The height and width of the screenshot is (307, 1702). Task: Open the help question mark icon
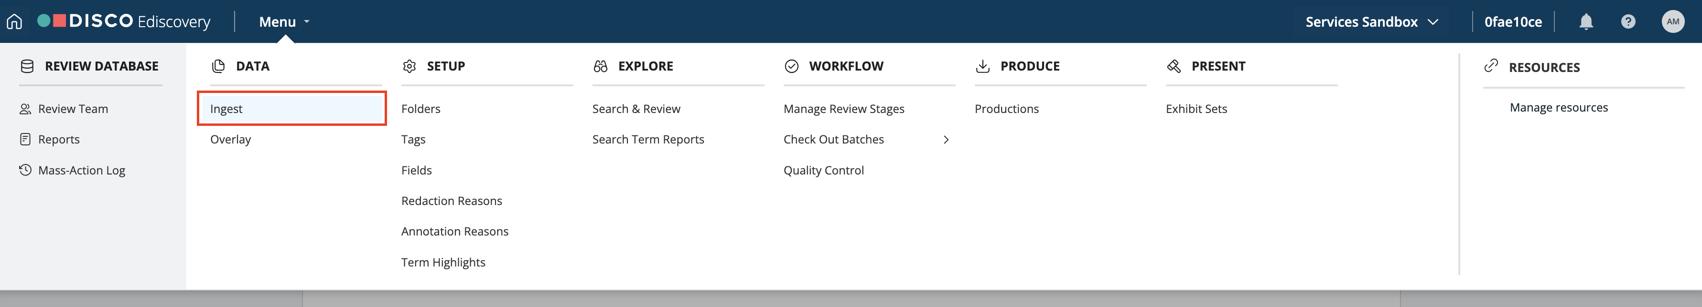pos(1628,22)
